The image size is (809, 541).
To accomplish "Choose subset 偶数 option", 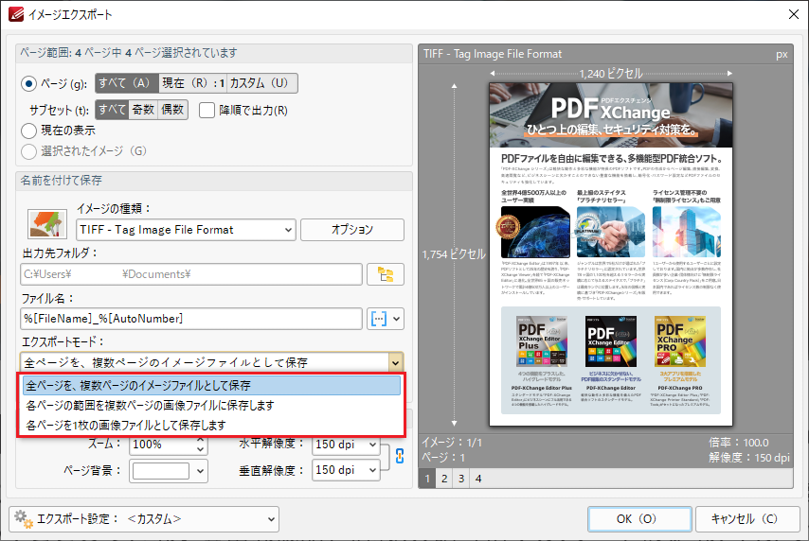I will pos(172,110).
